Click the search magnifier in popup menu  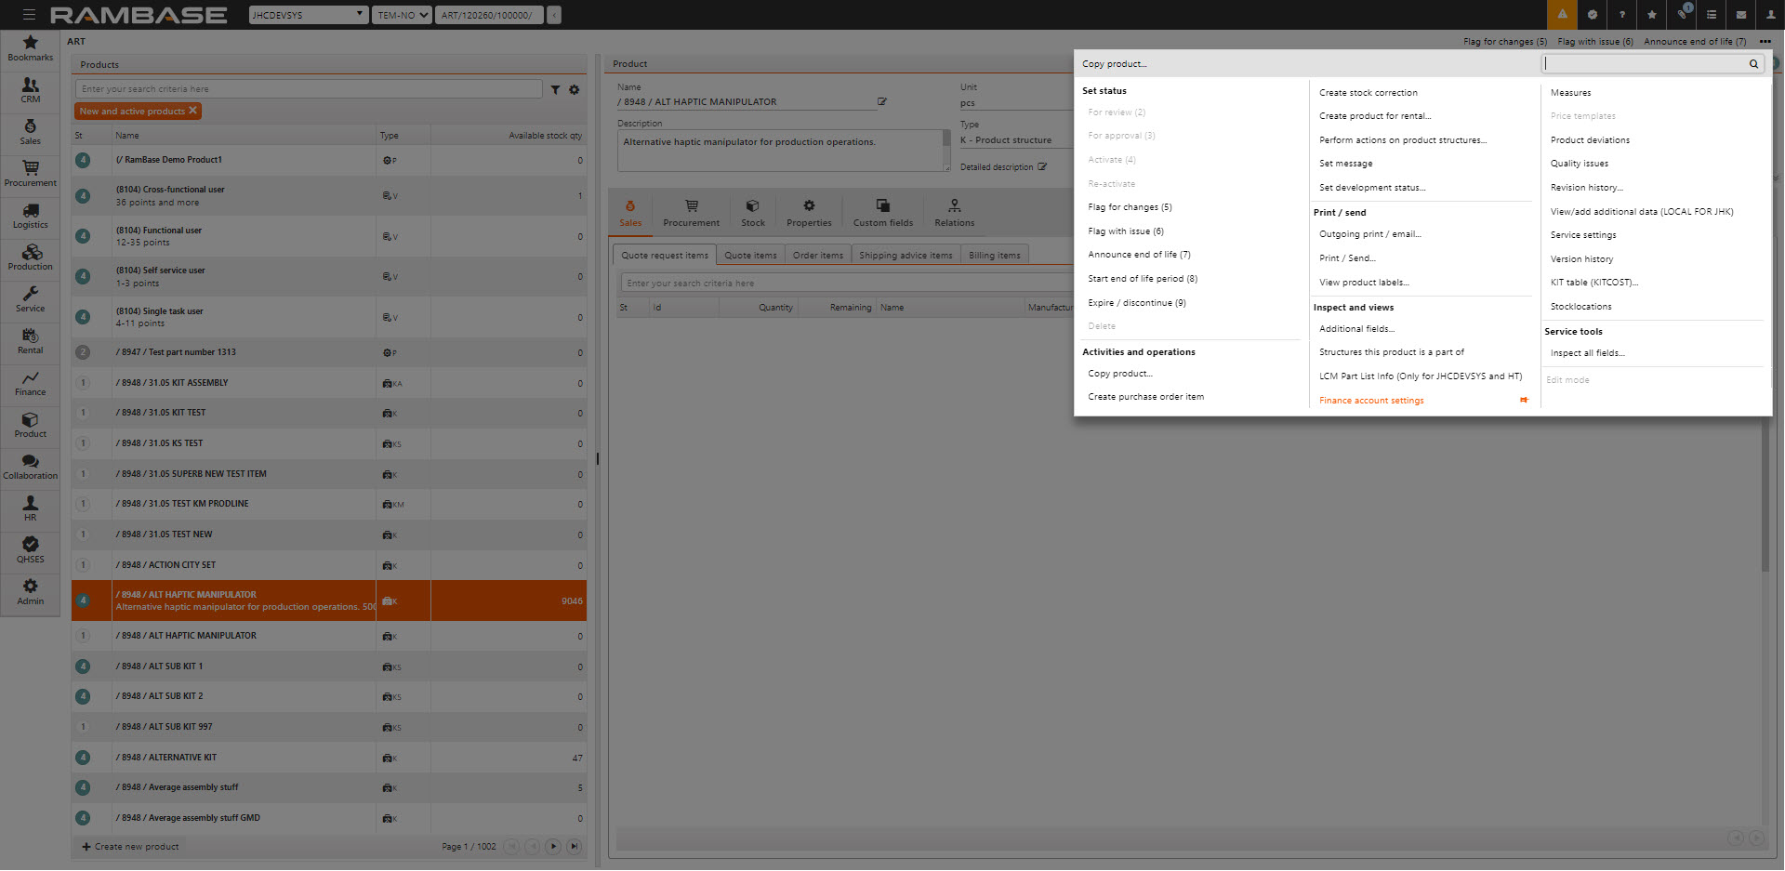click(1753, 64)
